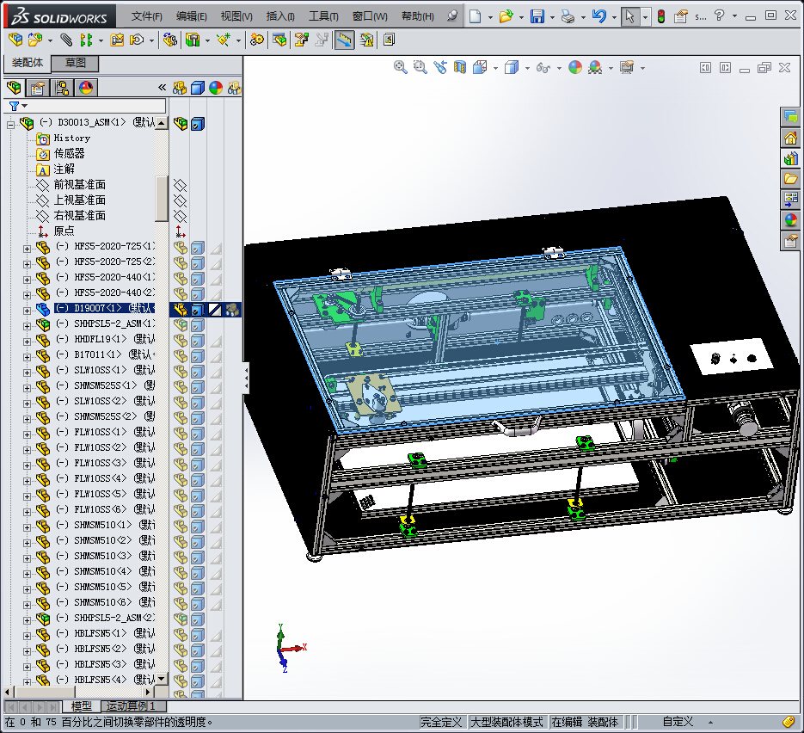The width and height of the screenshot is (804, 733).
Task: Open the View Palette task pane icon
Action: (790, 200)
